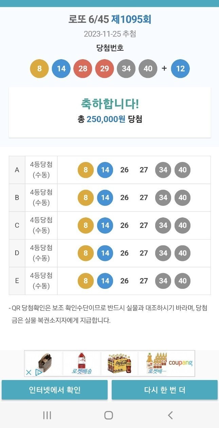
Task: Tap the Android home navigation icon
Action: (x=109, y=415)
